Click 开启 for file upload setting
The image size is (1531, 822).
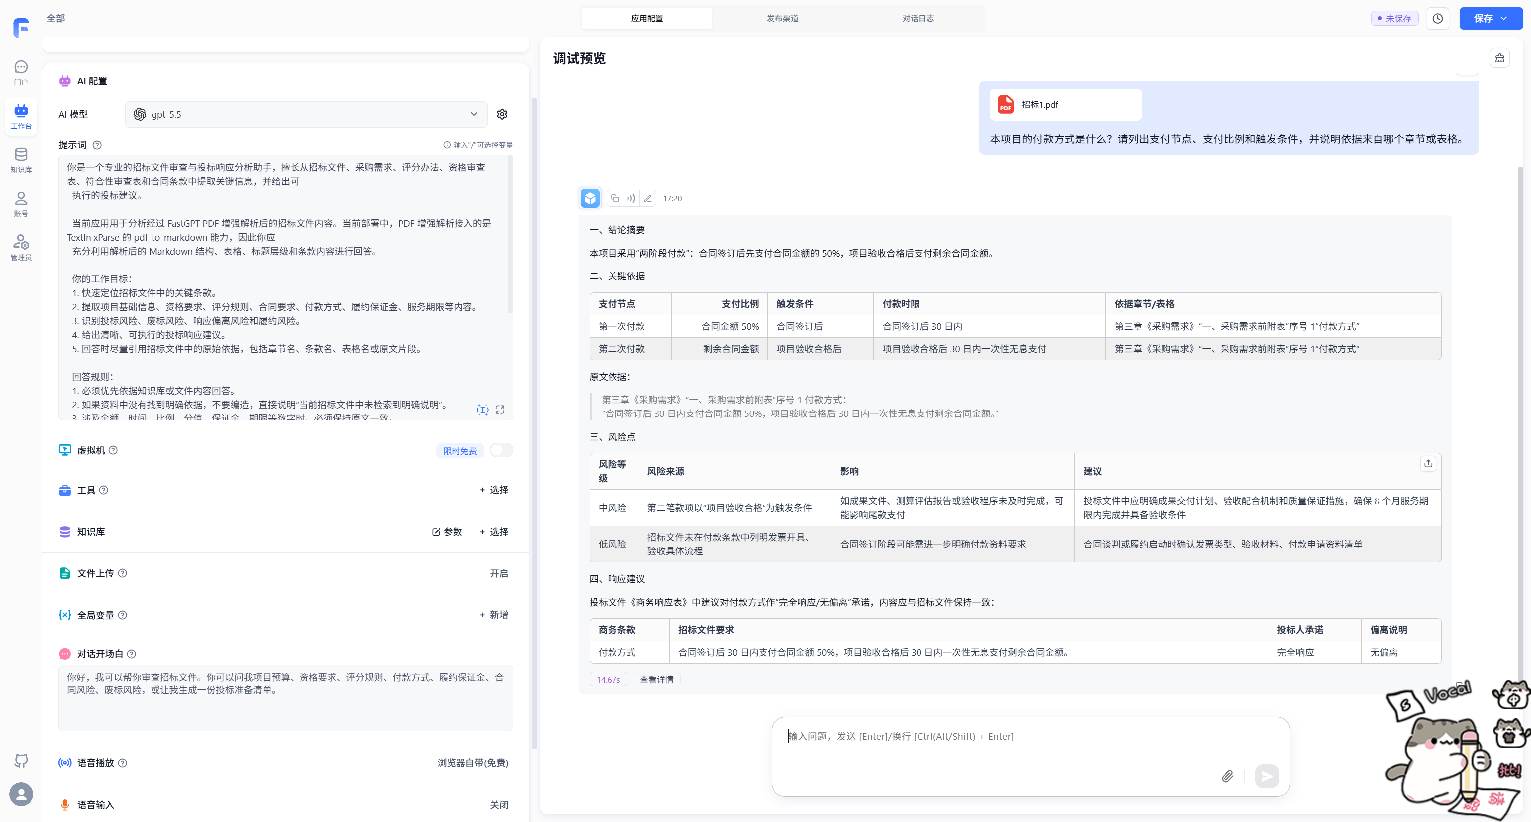[499, 573]
